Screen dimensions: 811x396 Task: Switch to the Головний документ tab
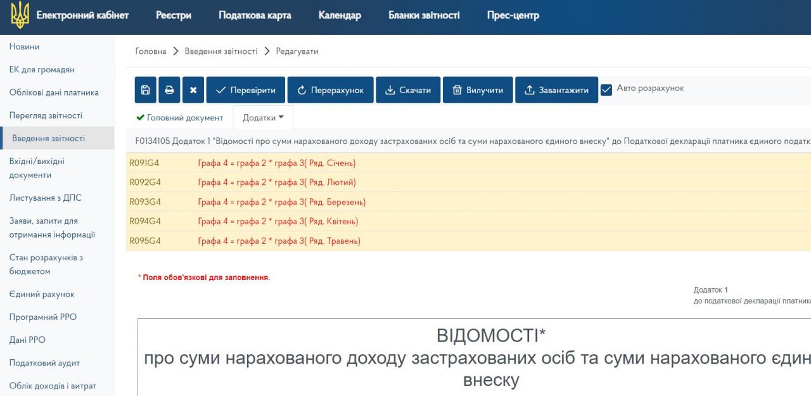pyautogui.click(x=180, y=118)
